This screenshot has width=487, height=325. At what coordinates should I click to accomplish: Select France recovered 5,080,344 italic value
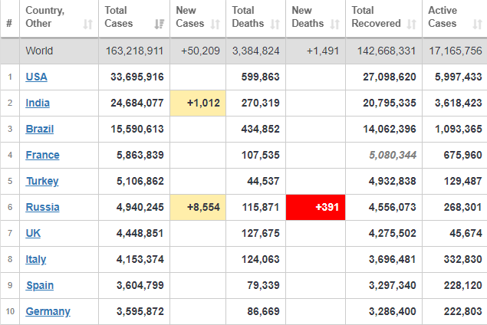pyautogui.click(x=393, y=155)
